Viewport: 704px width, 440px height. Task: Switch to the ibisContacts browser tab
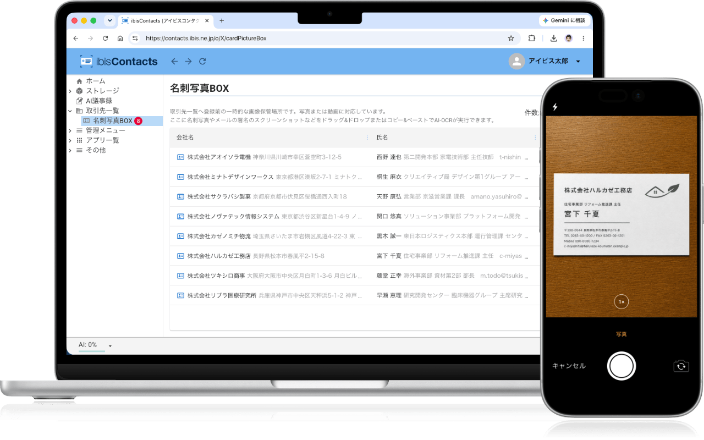166,21
